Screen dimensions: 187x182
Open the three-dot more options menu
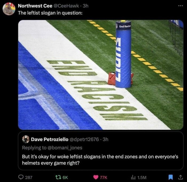[x=181, y=6]
